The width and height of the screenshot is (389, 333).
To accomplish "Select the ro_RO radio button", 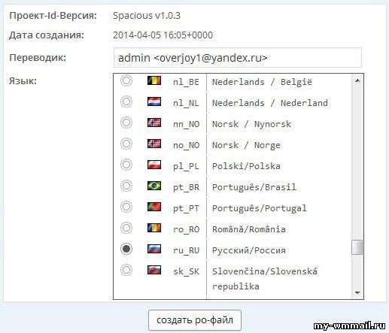I will (126, 228).
